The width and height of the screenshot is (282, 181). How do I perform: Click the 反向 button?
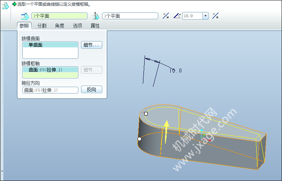pyautogui.click(x=92, y=89)
